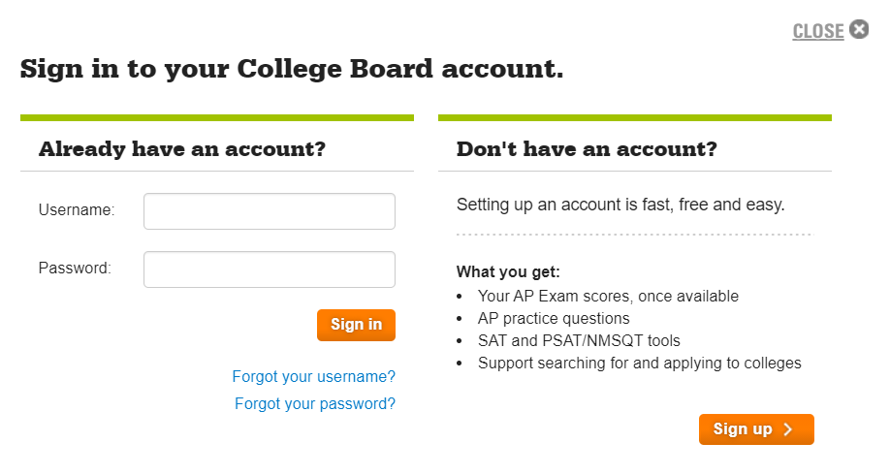This screenshot has height=475, width=890.
Task: Select the AP practice questions bullet
Action: click(554, 318)
